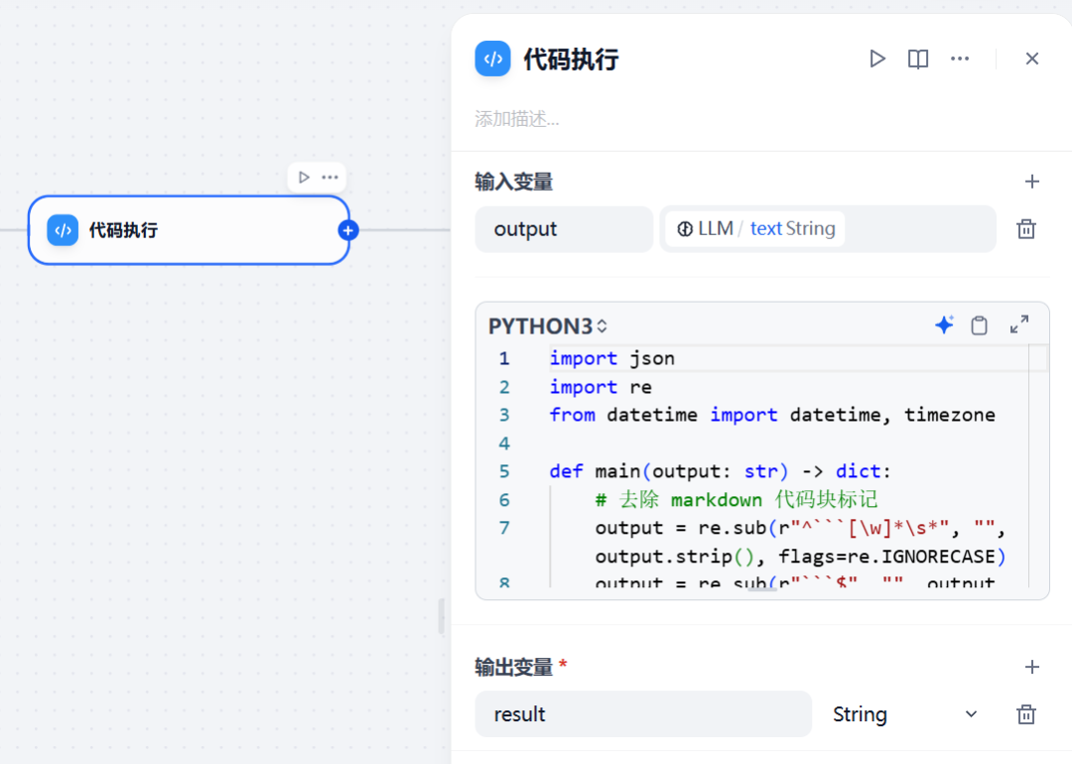Open the String type dropdown for result

tap(904, 714)
